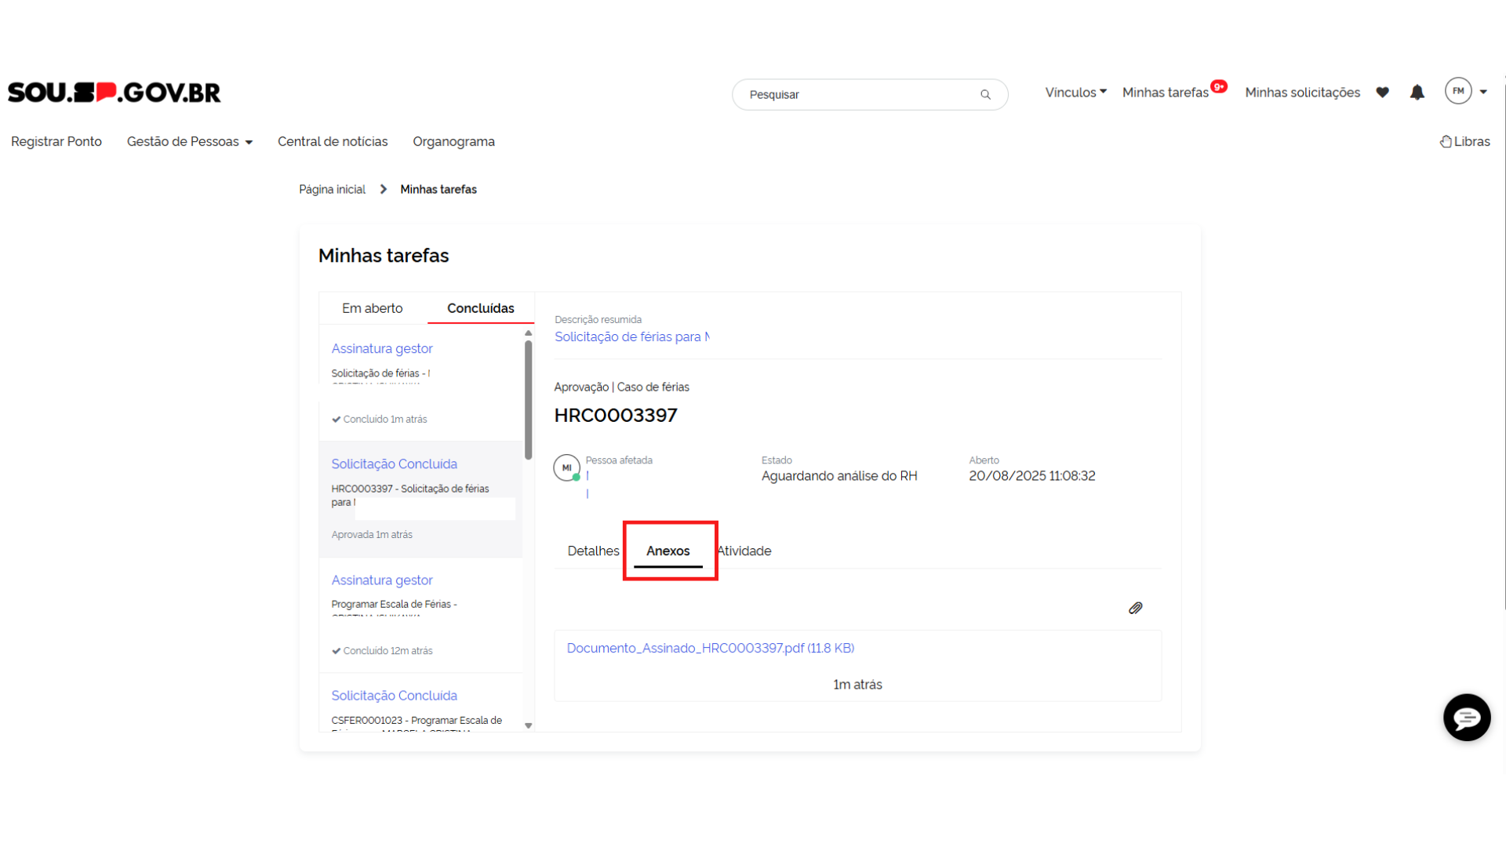Click the MI person avatar
Viewport: 1506px width, 847px height.
pos(566,467)
